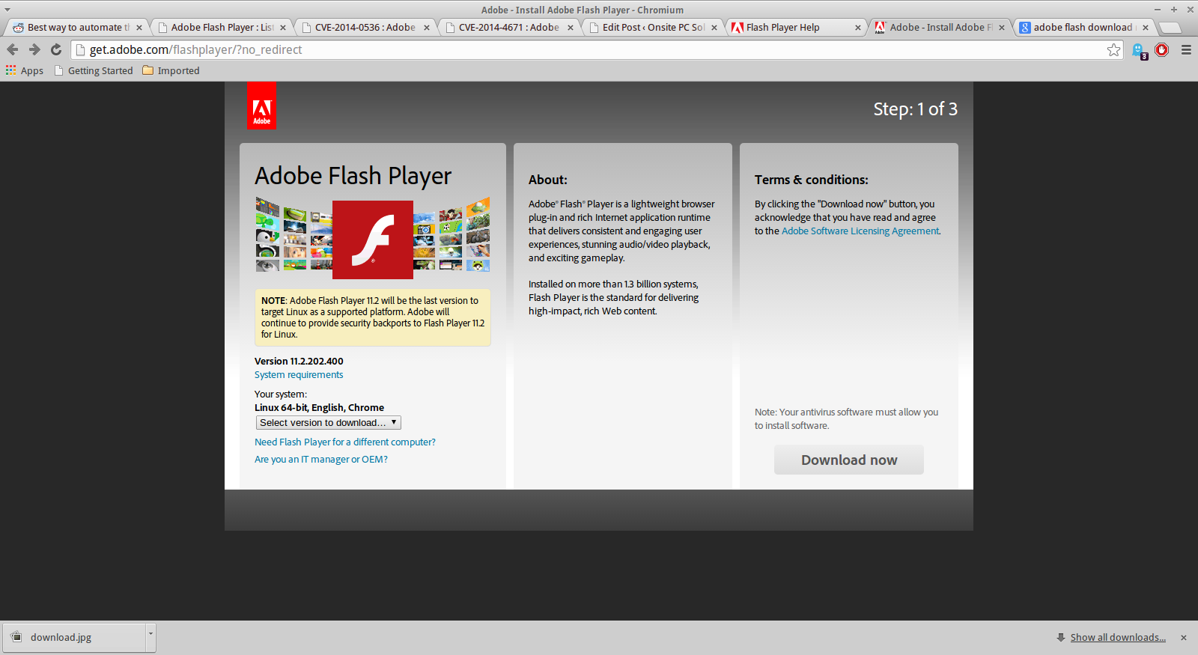This screenshot has height=655, width=1198.
Task: Click the 'About:' heading
Action: 548,180
